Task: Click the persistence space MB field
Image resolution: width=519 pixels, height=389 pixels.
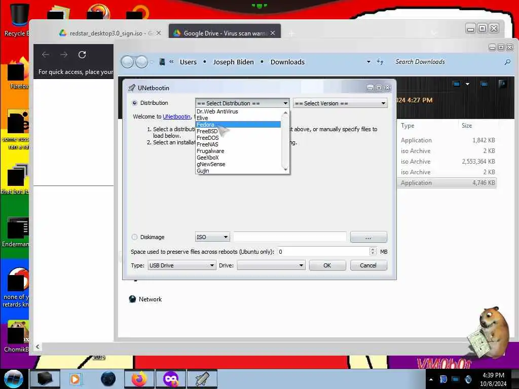Action: point(323,252)
